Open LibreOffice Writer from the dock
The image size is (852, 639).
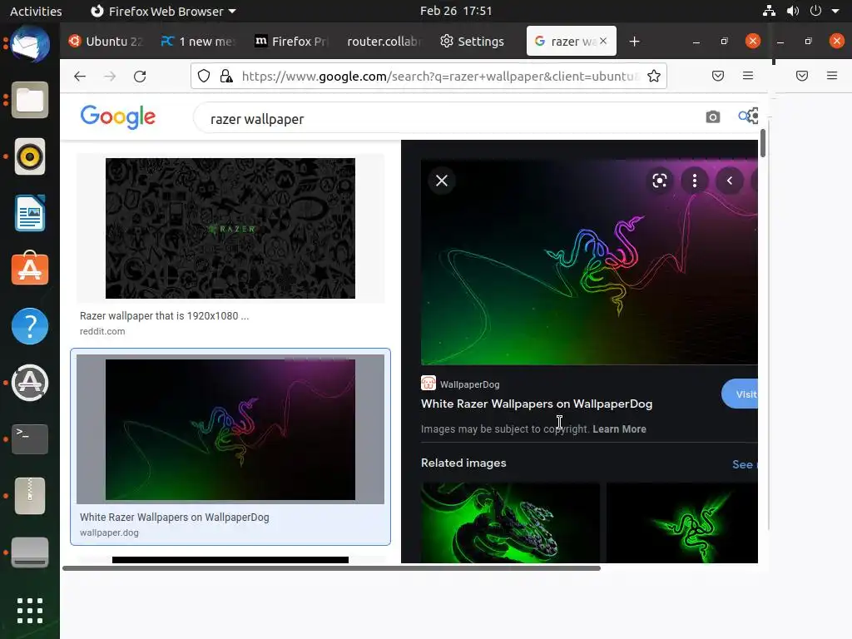[30, 213]
